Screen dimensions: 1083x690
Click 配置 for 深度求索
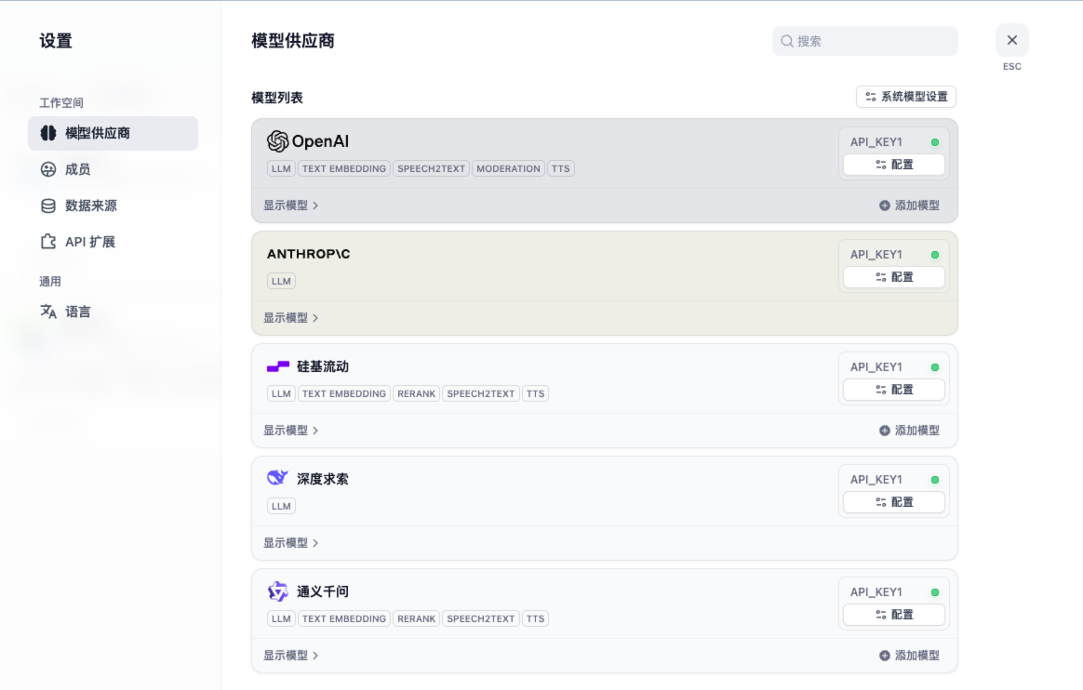(x=894, y=501)
